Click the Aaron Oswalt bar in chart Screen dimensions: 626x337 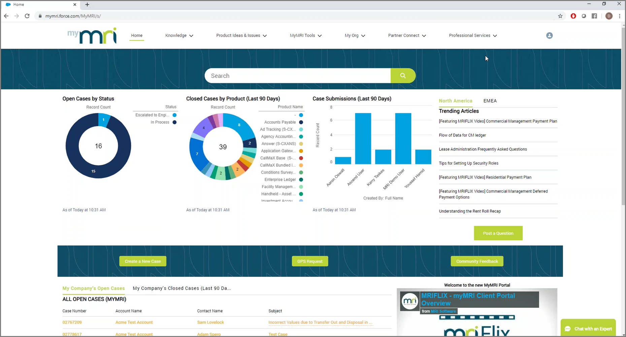click(343, 161)
